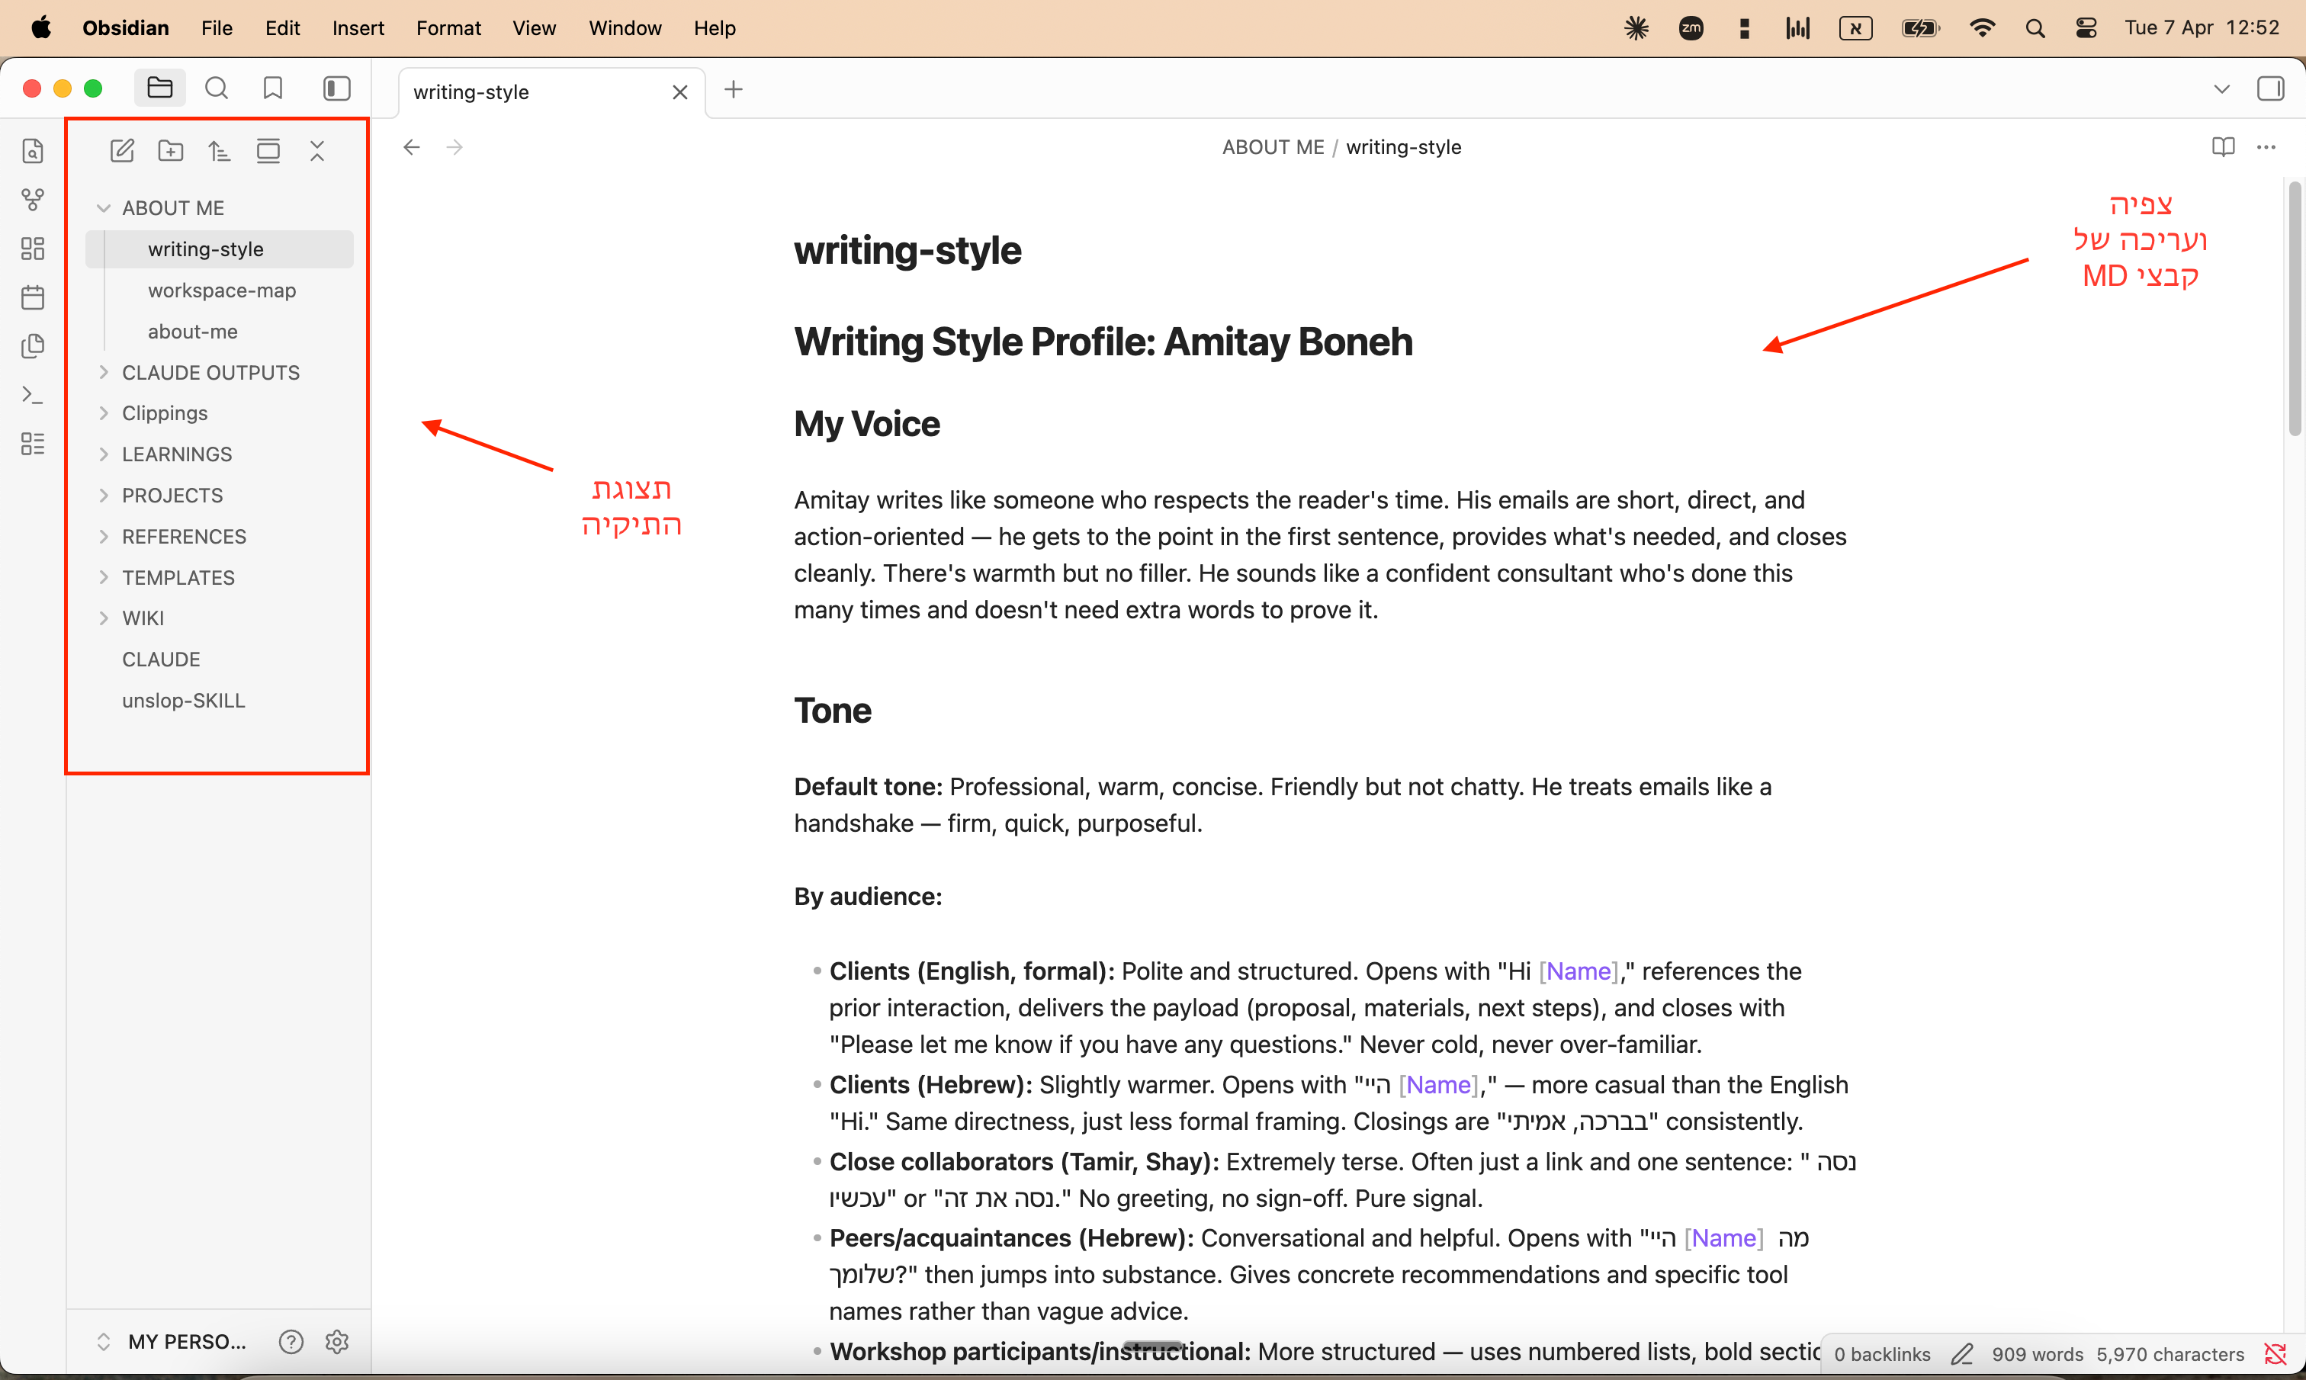The height and width of the screenshot is (1380, 2306).
Task: Open the Insert menu
Action: [x=358, y=28]
